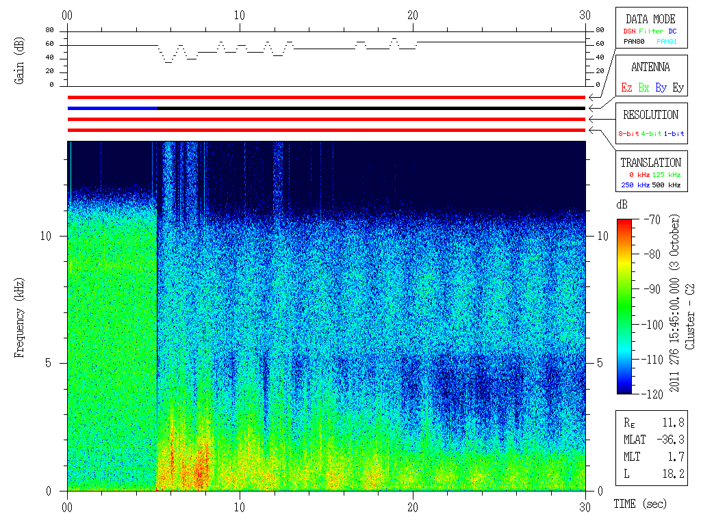
Task: Click the 20 tick label on top time axis
Action: (x=413, y=15)
